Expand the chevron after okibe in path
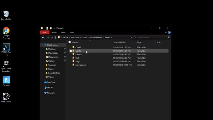 [x=70, y=37]
